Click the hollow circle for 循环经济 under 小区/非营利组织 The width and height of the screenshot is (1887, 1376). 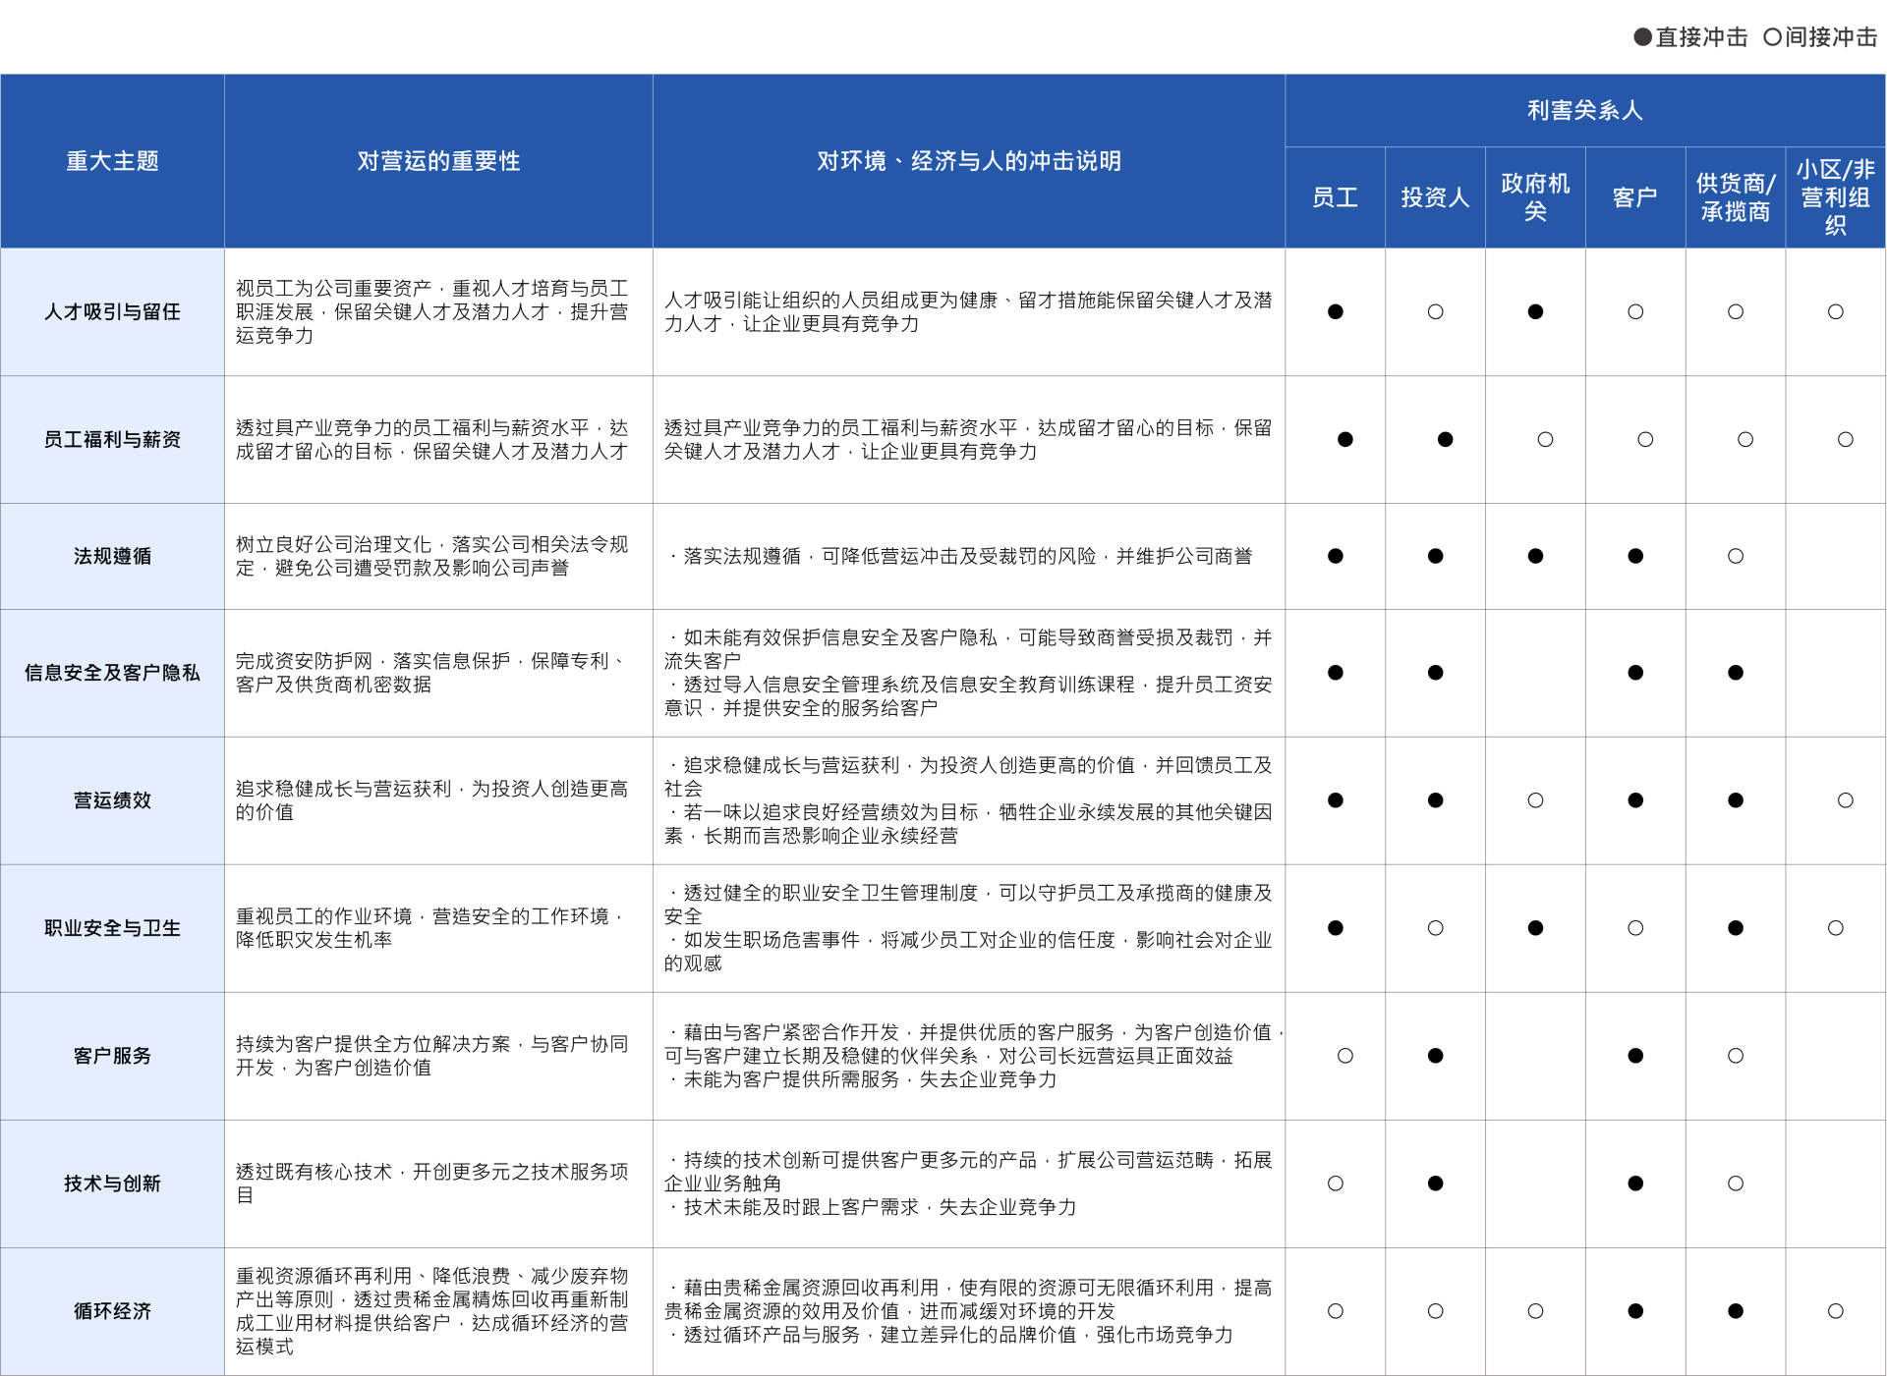point(1835,1311)
